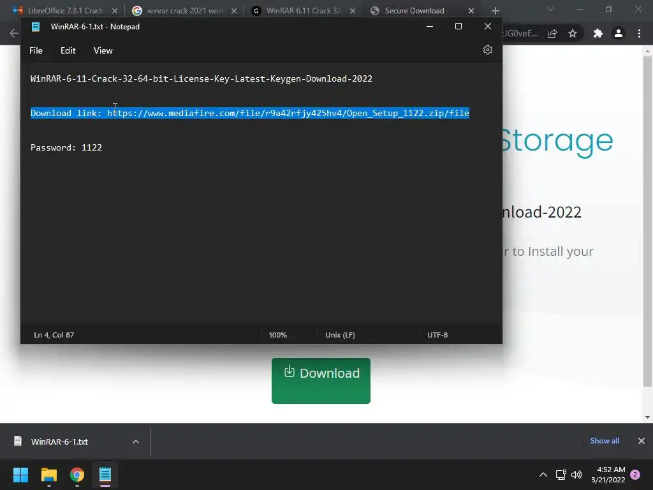Open Chrome profile avatar
The image size is (653, 490).
click(619, 34)
